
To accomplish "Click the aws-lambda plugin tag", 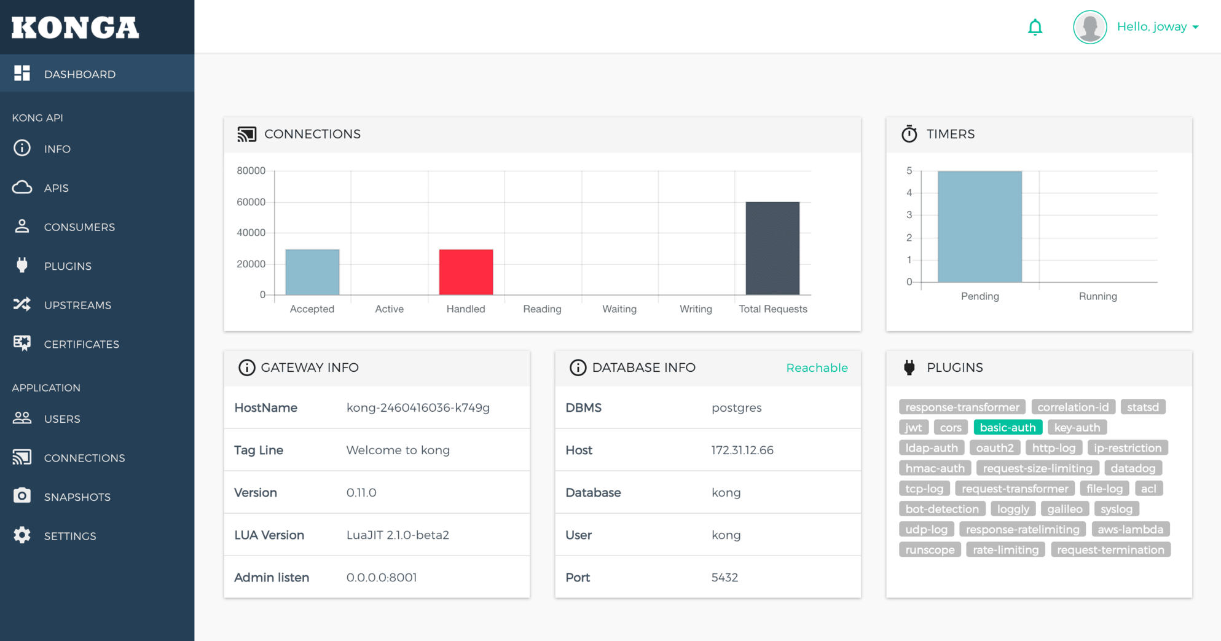I will pyautogui.click(x=1131, y=529).
